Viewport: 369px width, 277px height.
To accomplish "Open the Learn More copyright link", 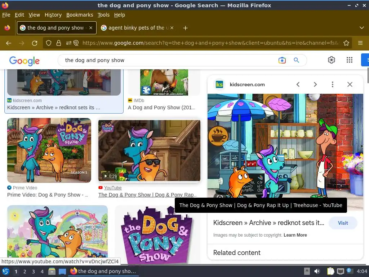I will click(295, 235).
